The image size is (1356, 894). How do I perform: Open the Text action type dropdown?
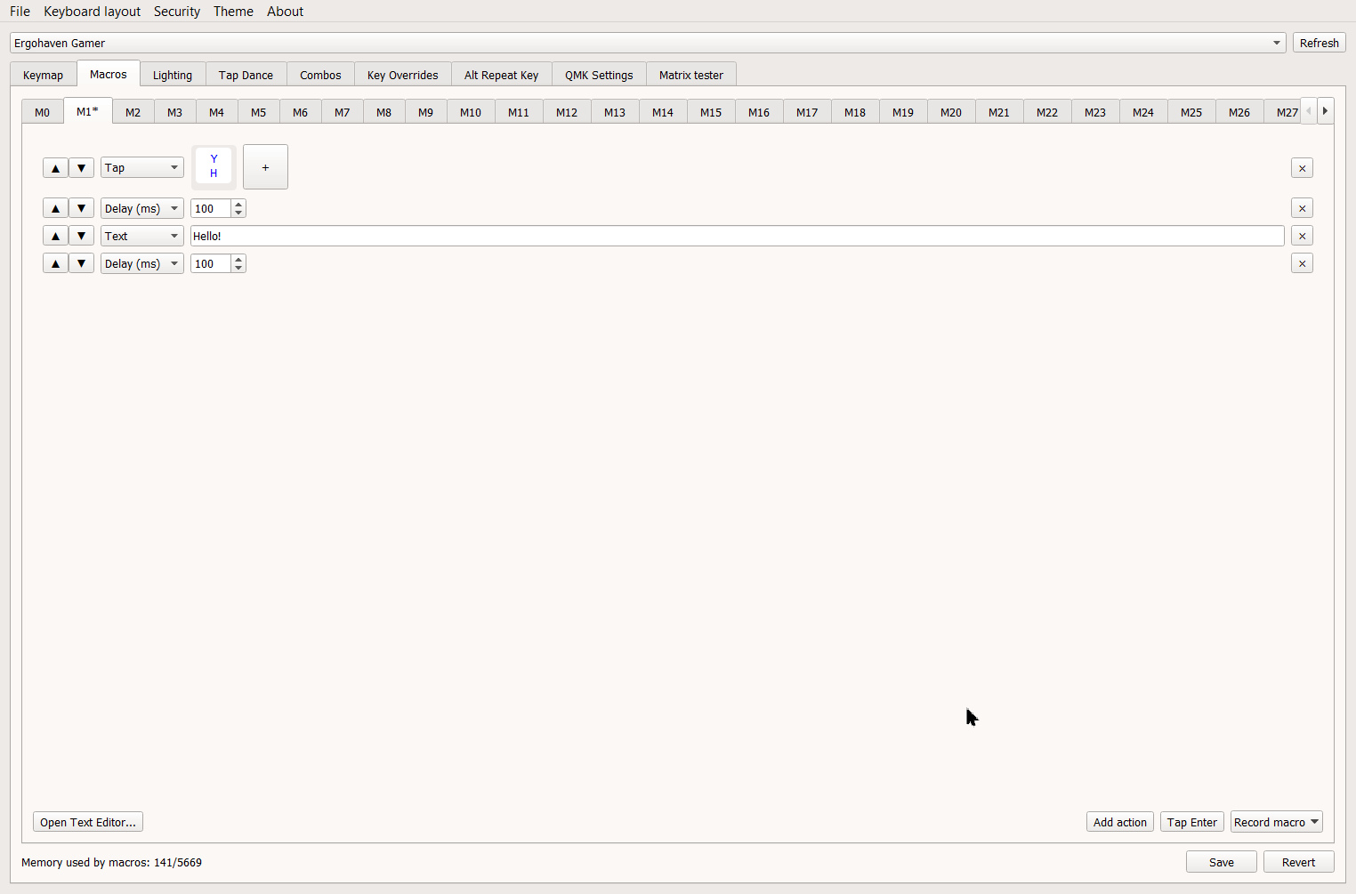click(x=141, y=237)
